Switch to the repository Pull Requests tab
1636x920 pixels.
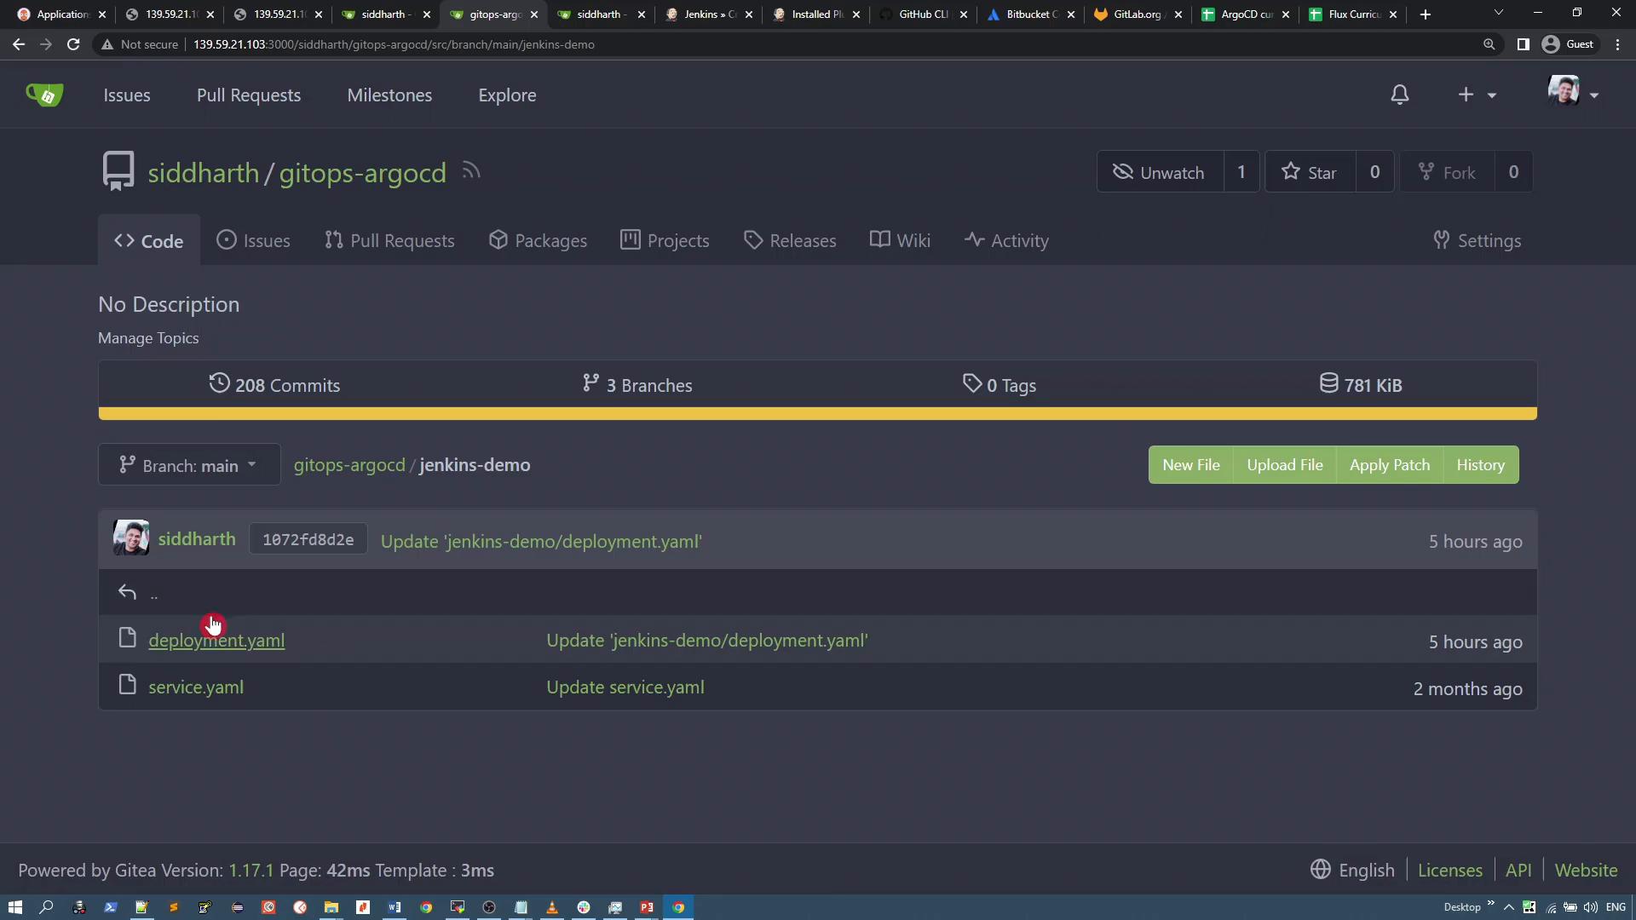coord(389,241)
